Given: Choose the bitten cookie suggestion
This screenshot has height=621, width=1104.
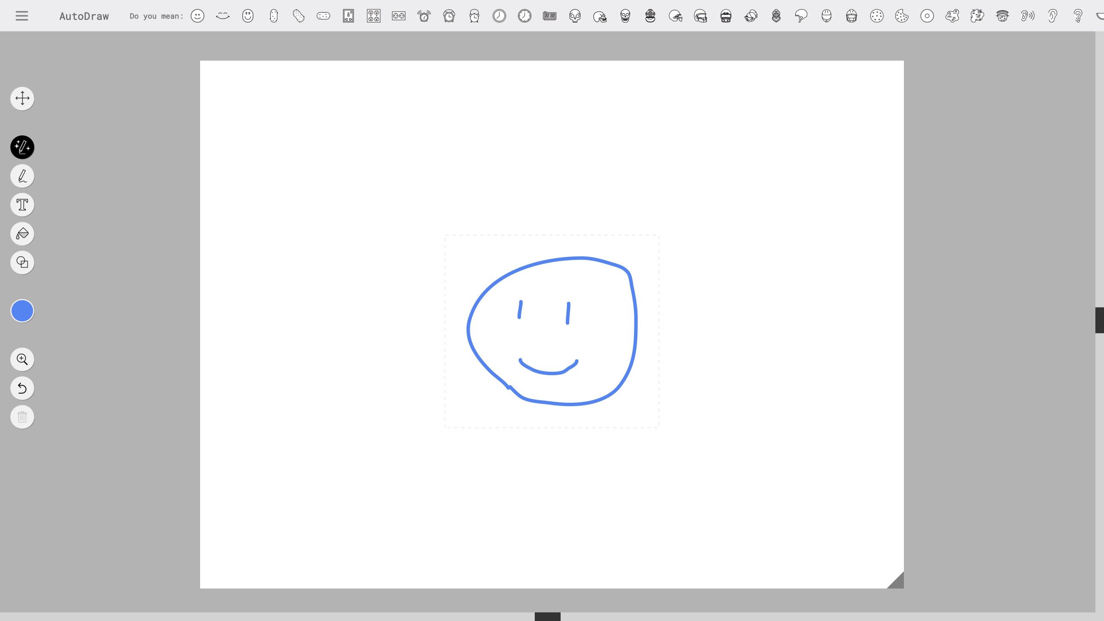Looking at the screenshot, I should point(902,16).
